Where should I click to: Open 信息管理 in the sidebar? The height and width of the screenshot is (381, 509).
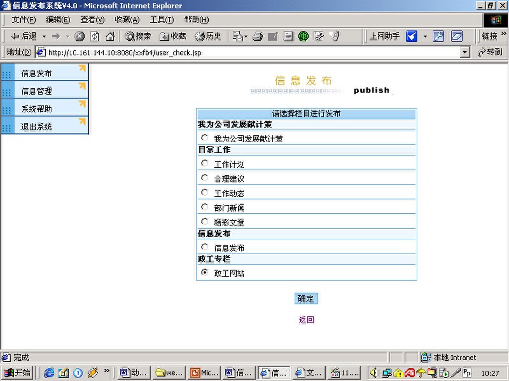click(37, 91)
